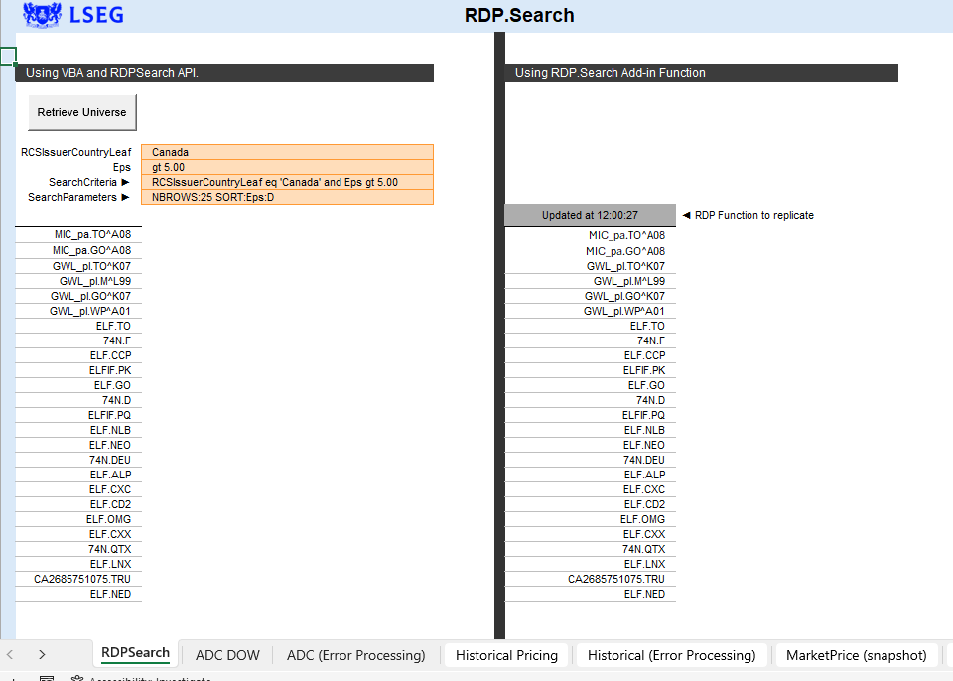Click the LSEG logo in the header

(x=72, y=15)
